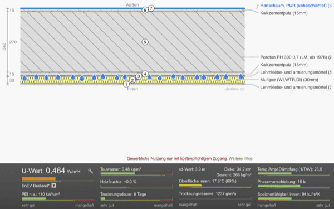Viewport: 334px width, 209px height.
Task: Select the bottom Lehmklebe- und armierungsmörtel label
Action: click(x=296, y=88)
